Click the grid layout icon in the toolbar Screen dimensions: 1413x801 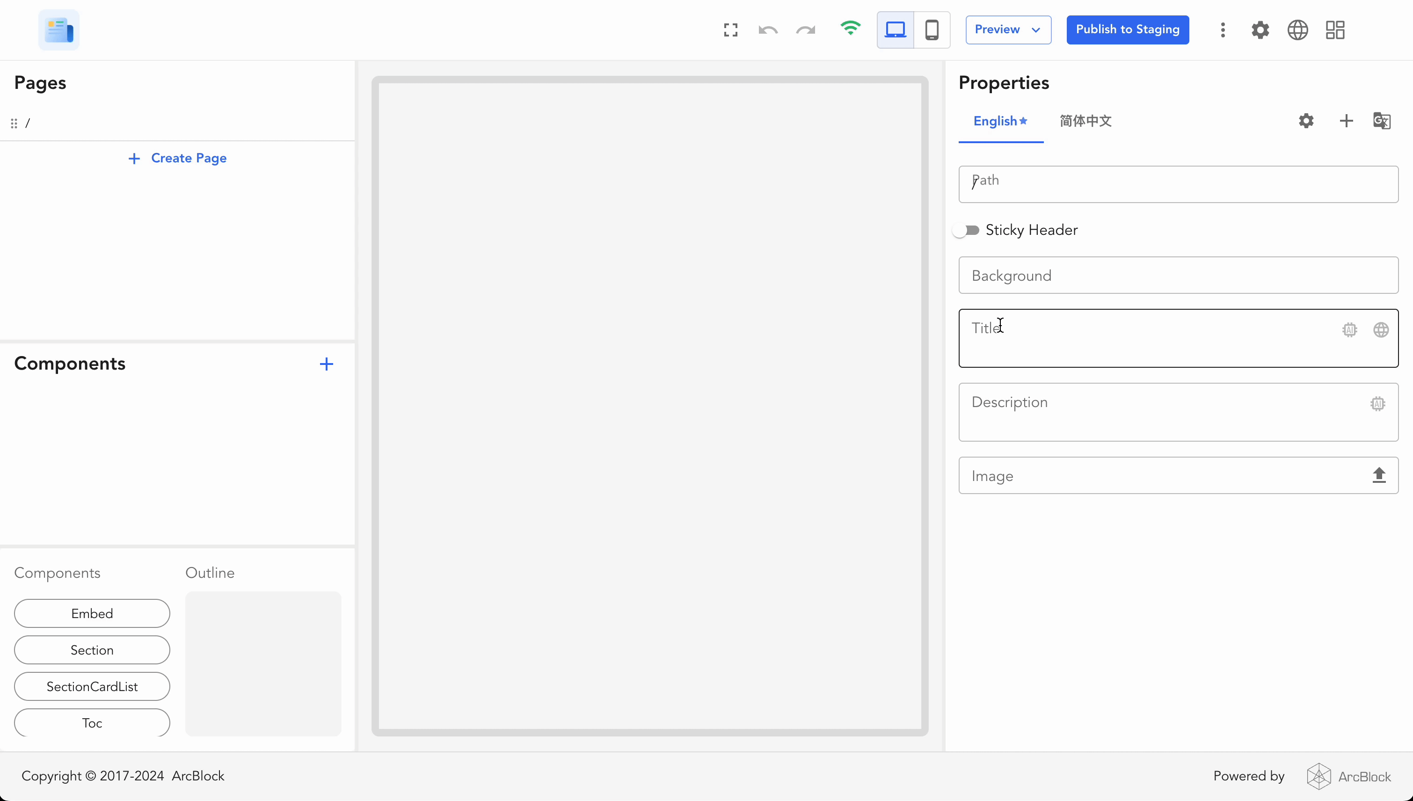pyautogui.click(x=1334, y=29)
